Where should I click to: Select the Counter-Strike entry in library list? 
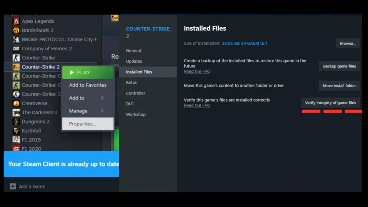(38, 58)
